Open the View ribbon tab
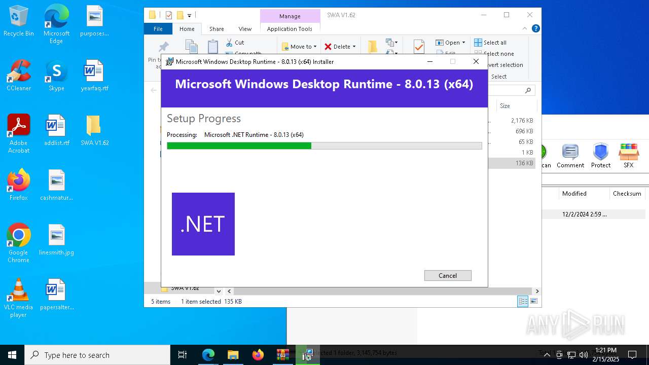The image size is (649, 365). (x=245, y=29)
